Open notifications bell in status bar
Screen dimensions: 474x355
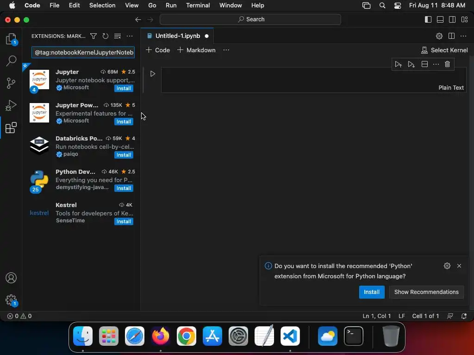tap(464, 316)
